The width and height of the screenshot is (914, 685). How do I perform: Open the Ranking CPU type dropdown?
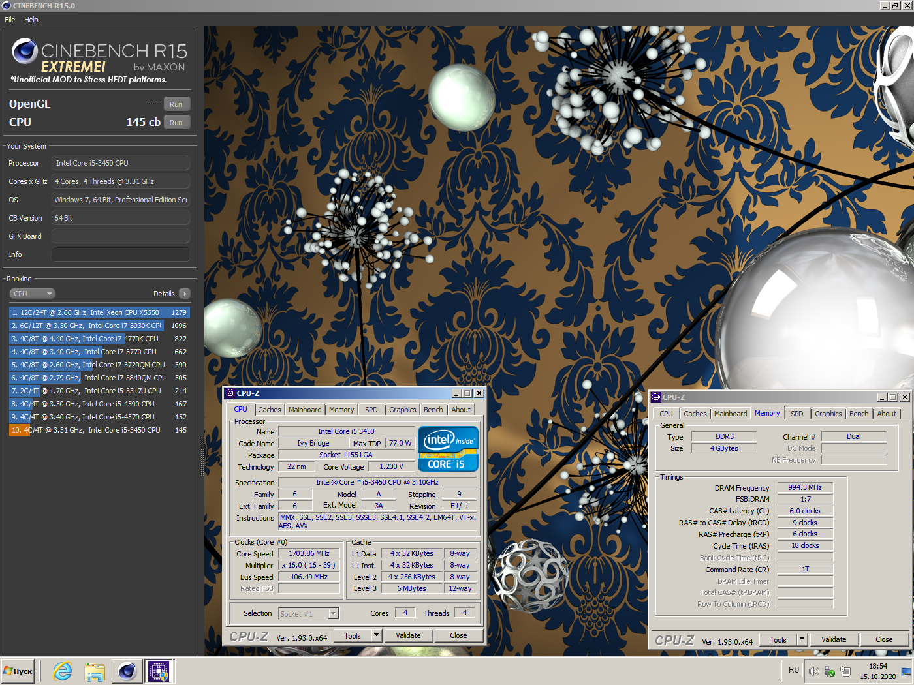tap(32, 294)
